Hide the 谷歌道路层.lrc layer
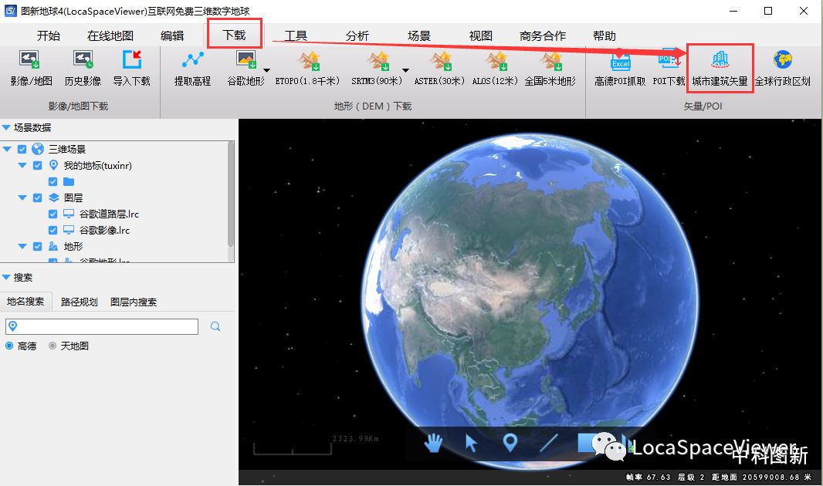823x486 pixels. point(51,214)
